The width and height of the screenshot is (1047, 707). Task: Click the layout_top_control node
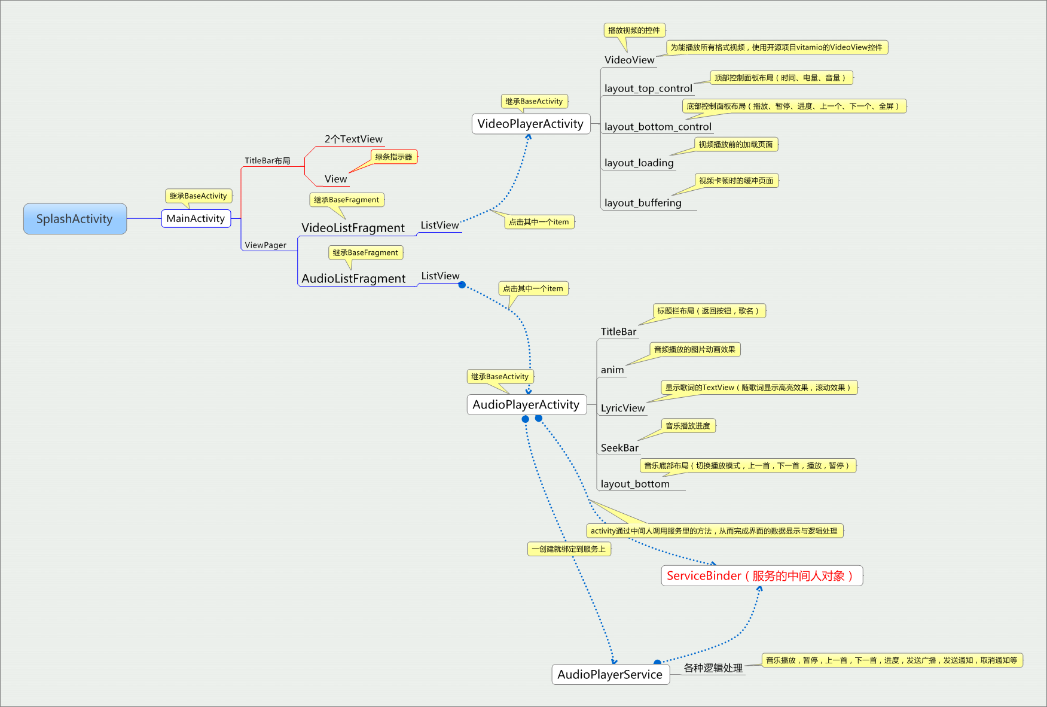coord(648,89)
